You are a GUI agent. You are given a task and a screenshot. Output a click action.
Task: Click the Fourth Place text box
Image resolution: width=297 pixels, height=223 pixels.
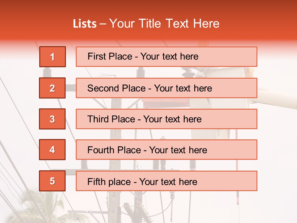166,150
